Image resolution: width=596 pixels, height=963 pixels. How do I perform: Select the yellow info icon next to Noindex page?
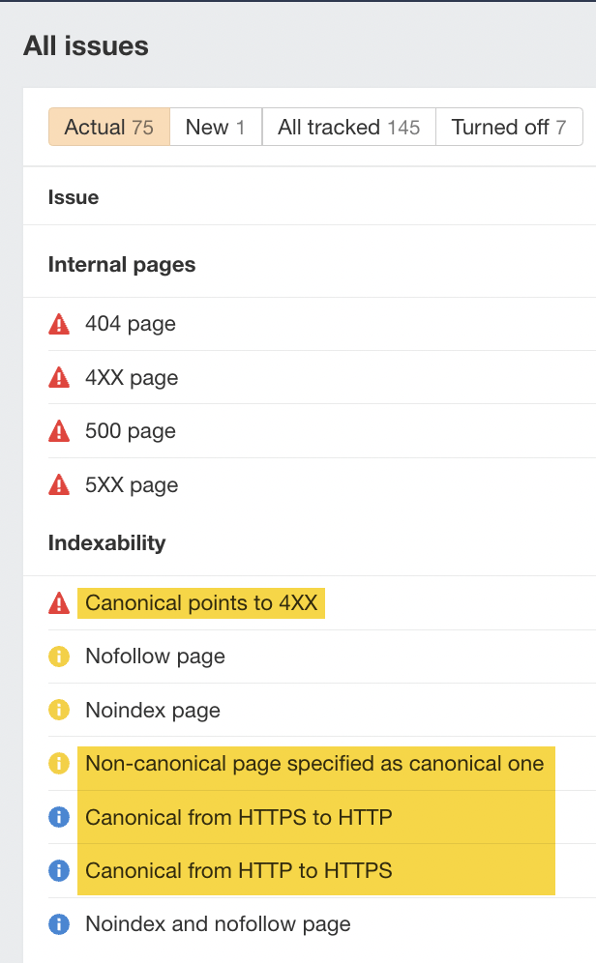click(x=58, y=710)
